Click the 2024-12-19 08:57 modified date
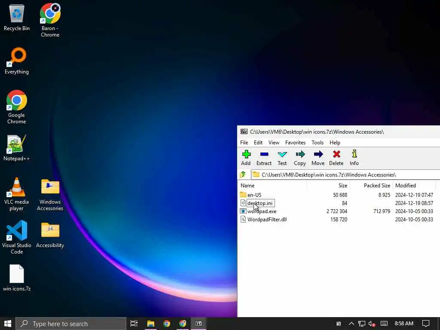The height and width of the screenshot is (330, 440). [414, 203]
